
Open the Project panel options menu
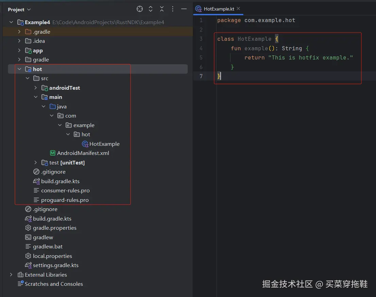coord(173,9)
